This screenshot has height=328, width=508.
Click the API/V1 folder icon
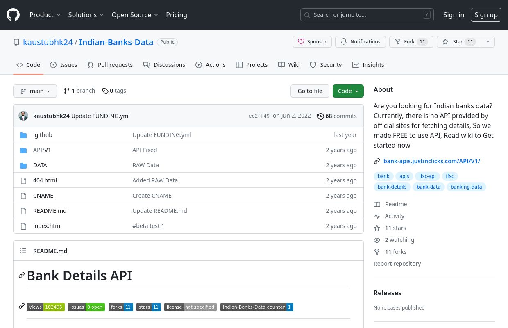pos(23,150)
